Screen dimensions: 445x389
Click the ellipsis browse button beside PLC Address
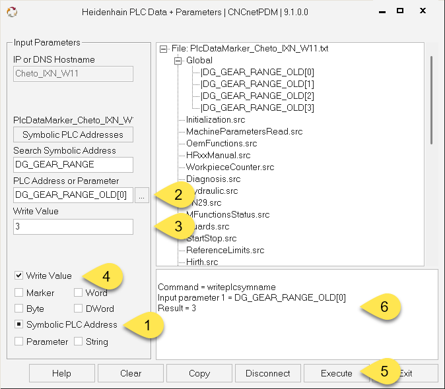(x=141, y=195)
